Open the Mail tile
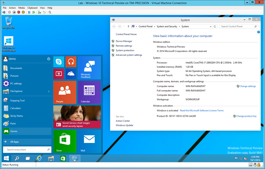This screenshot has height=169, width=265. tap(89, 141)
